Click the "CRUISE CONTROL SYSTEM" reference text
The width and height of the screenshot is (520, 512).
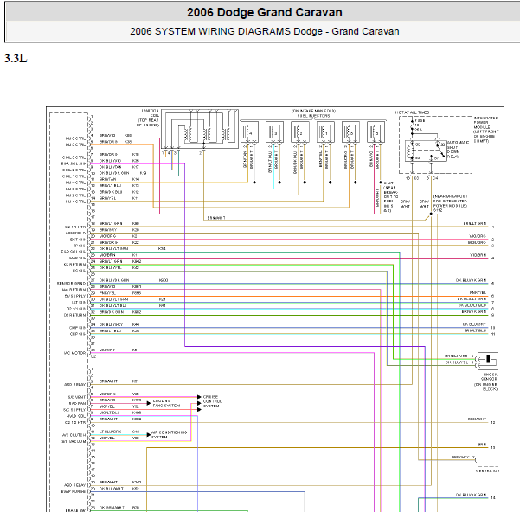pyautogui.click(x=212, y=401)
